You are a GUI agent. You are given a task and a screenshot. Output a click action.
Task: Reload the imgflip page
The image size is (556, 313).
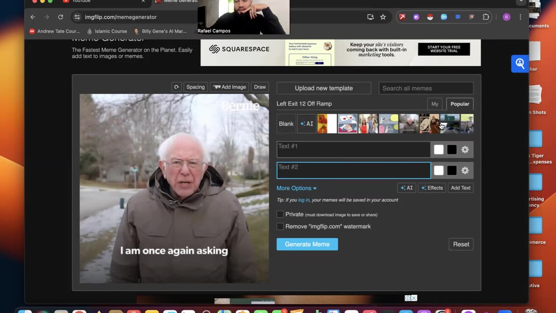coord(60,17)
